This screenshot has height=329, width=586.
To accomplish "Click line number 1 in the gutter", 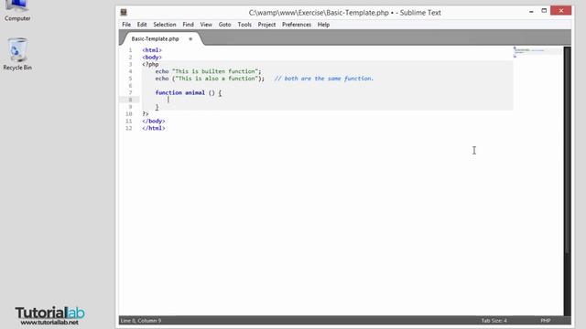I will [x=130, y=50].
